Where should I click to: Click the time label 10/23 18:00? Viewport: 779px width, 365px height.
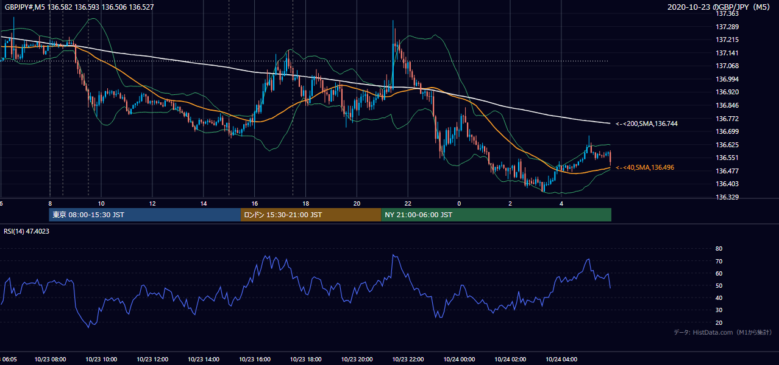point(306,359)
